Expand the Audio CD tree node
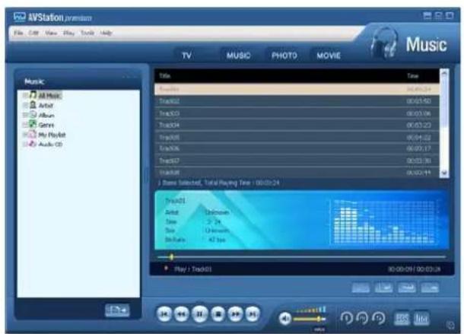The image size is (464, 334). 25,145
